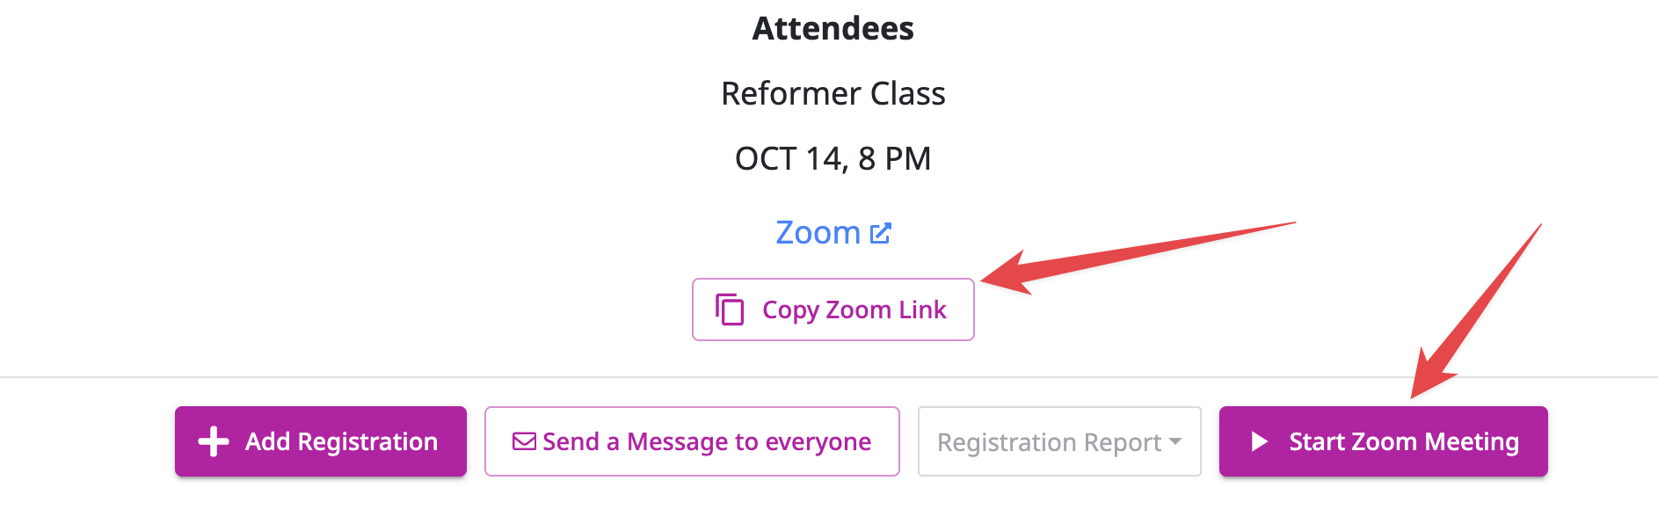Select the Attendees heading
1658x517 pixels.
click(x=833, y=28)
